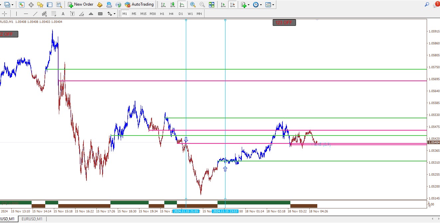Click the Z OFF chart button
Screen dimensions: 440x223
click(9, 34)
